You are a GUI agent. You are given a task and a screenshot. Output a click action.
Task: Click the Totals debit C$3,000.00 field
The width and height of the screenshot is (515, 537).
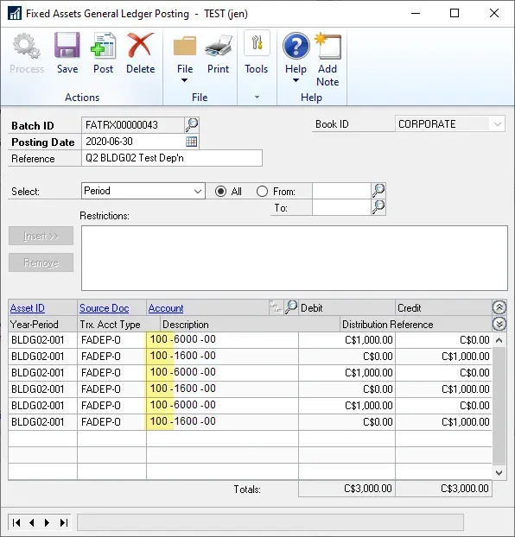347,489
